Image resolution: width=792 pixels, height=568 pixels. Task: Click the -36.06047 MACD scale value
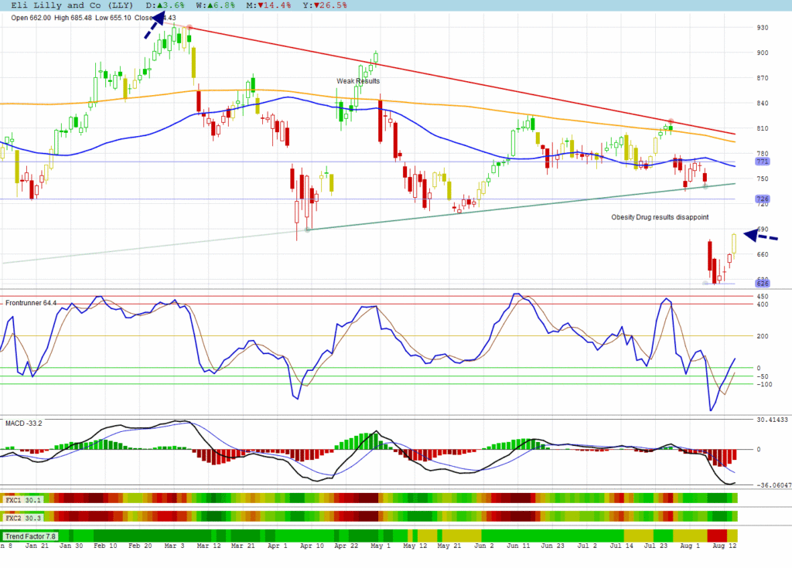[x=773, y=485]
